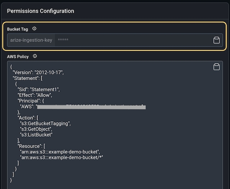Click the Bucket Tag field label
The image size is (230, 189).
tap(17, 29)
